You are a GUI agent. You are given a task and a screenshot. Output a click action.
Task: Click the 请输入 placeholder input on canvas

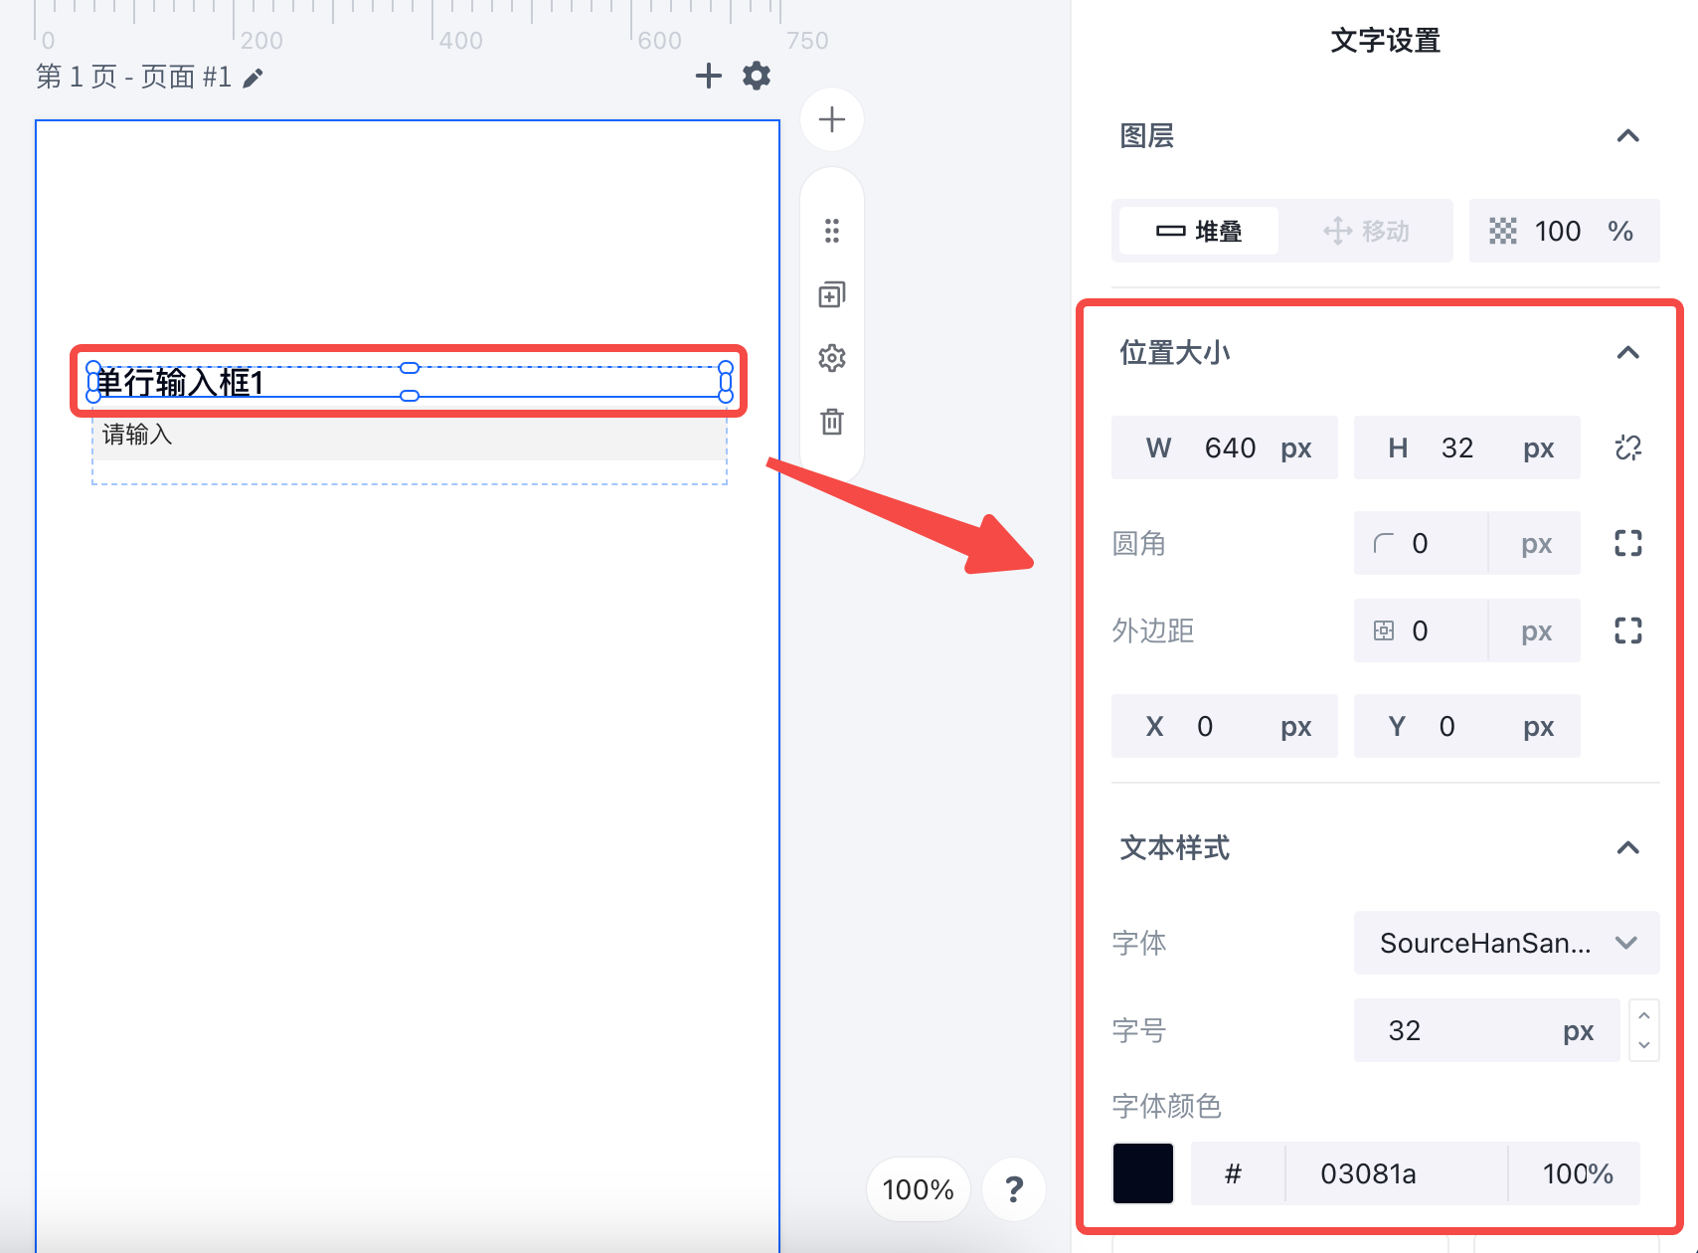click(410, 435)
